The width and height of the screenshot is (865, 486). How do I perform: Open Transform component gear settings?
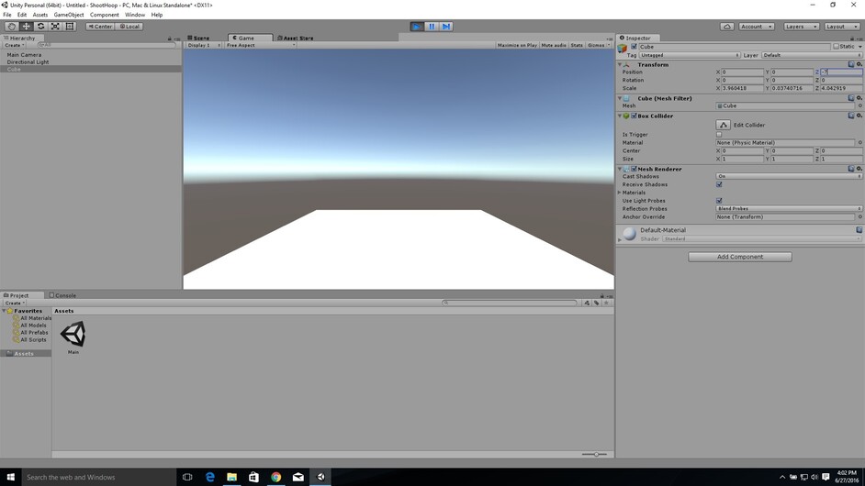pos(859,64)
